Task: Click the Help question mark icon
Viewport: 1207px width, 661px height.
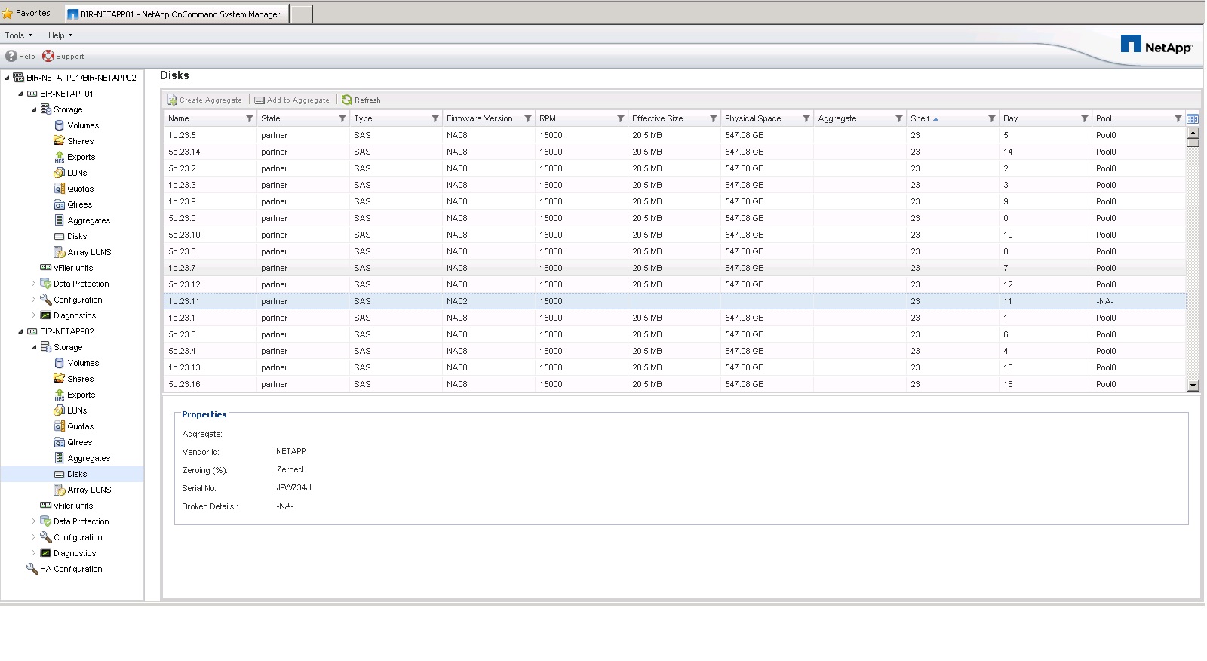Action: [x=11, y=56]
